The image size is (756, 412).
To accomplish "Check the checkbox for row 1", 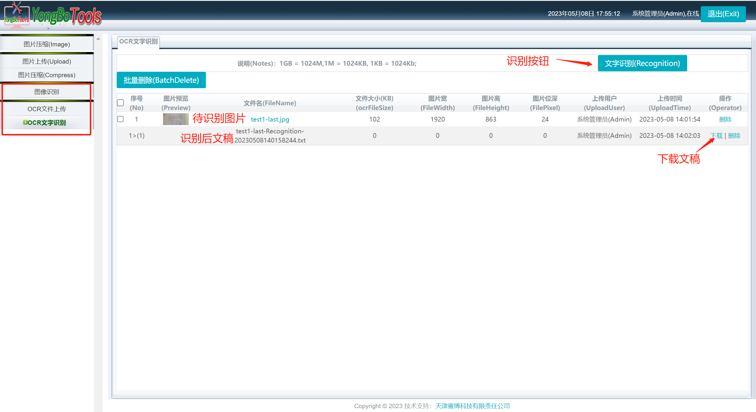I will coord(121,119).
